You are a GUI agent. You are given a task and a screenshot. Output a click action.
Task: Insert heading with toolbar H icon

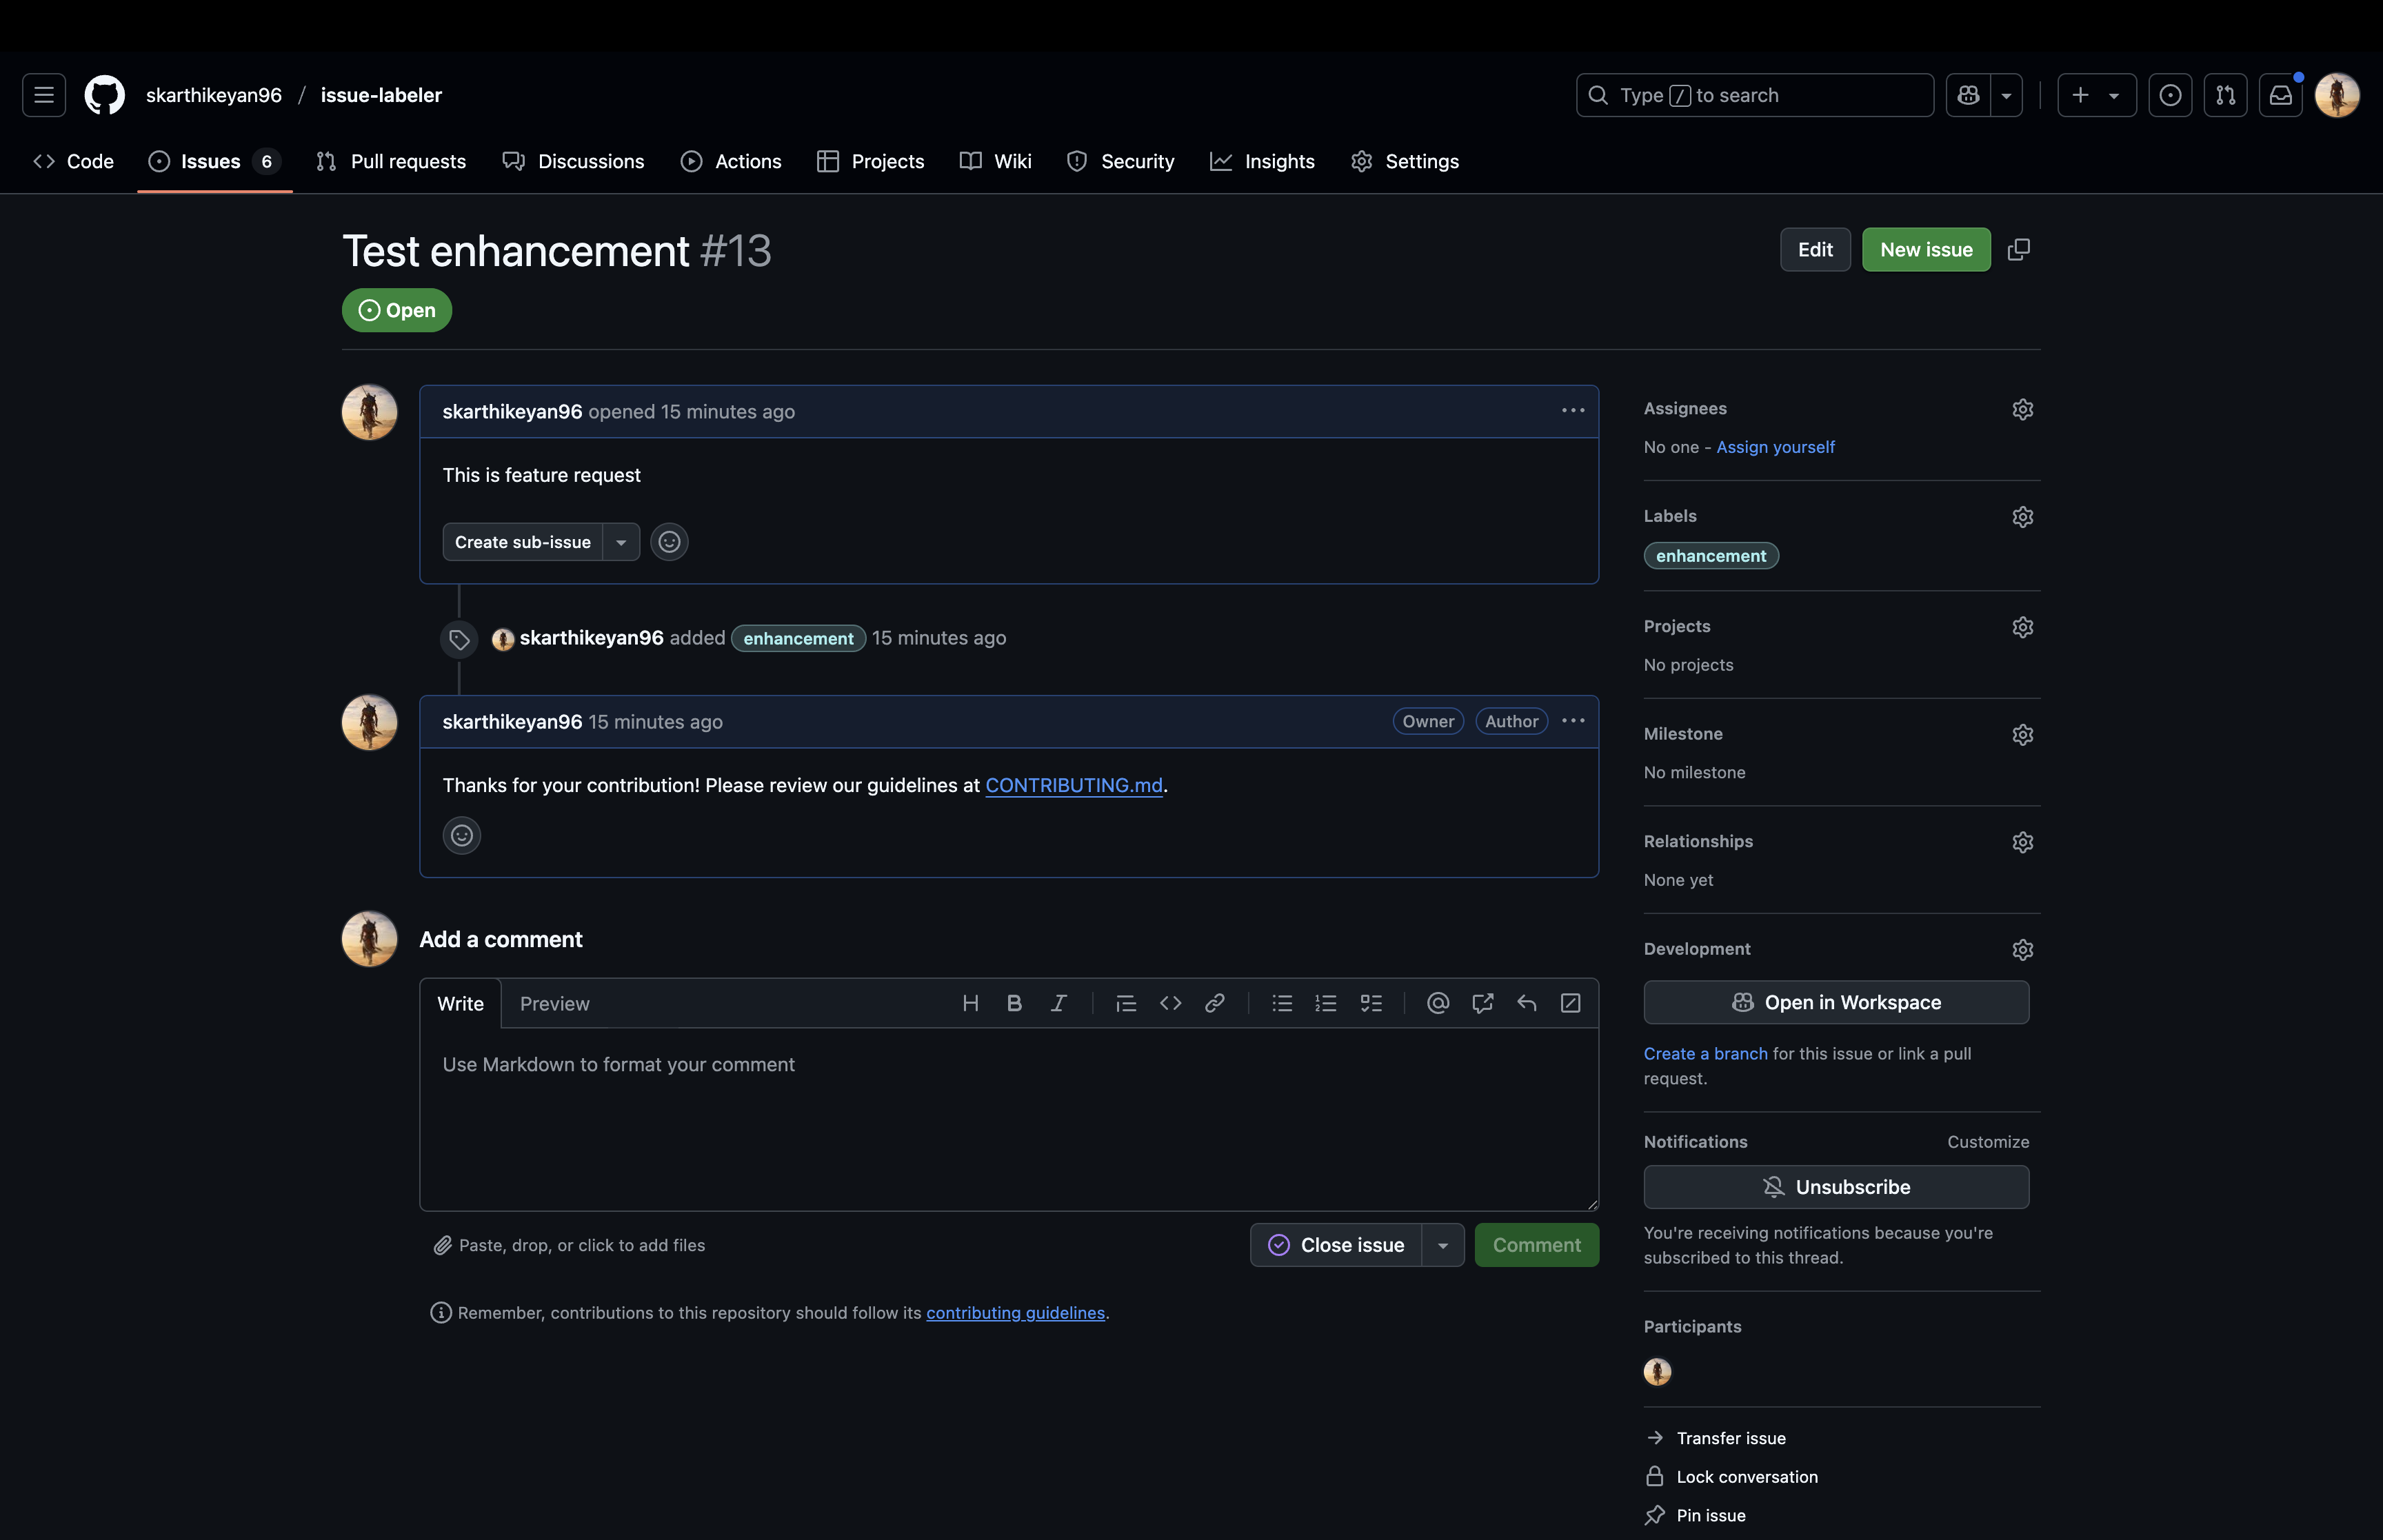click(970, 1003)
